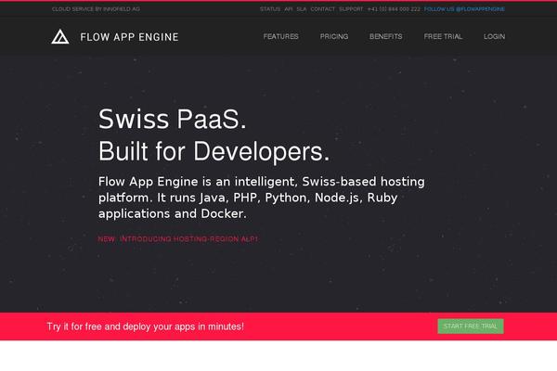Click the Flow App Engine brand name

pos(129,37)
